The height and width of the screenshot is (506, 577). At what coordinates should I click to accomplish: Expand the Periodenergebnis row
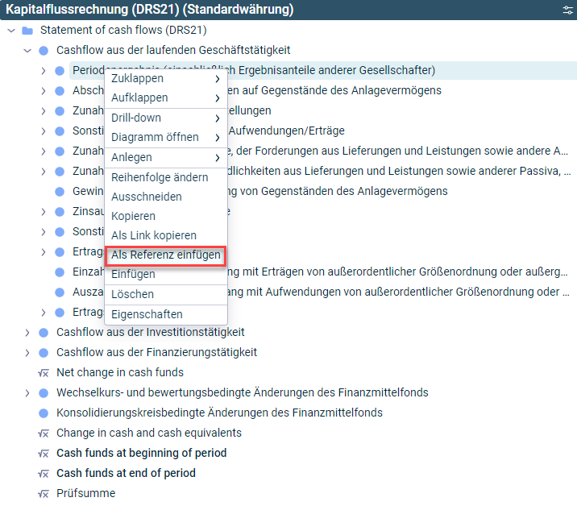pos(44,71)
